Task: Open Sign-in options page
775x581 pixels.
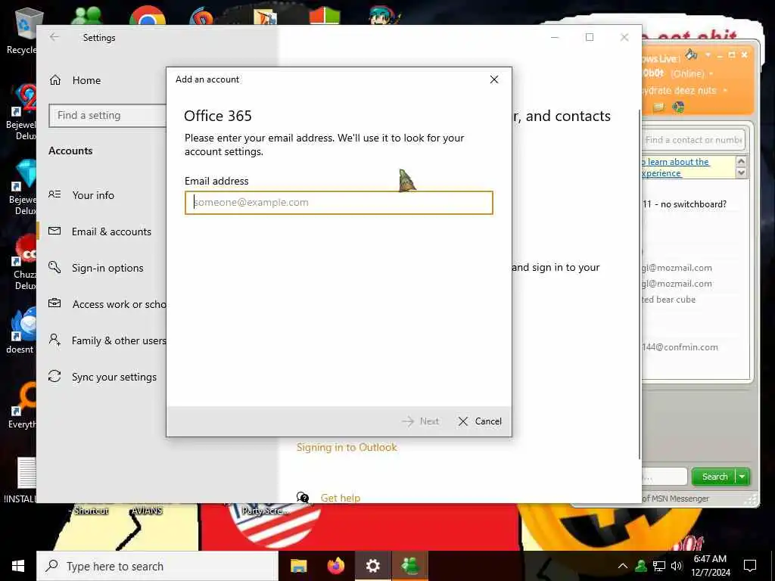Action: [107, 268]
